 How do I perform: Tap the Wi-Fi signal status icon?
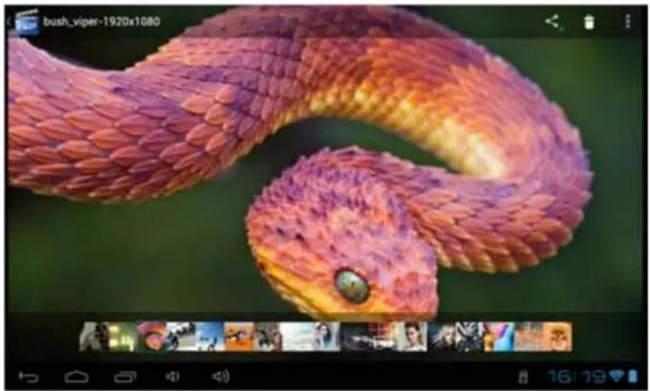pos(617,376)
